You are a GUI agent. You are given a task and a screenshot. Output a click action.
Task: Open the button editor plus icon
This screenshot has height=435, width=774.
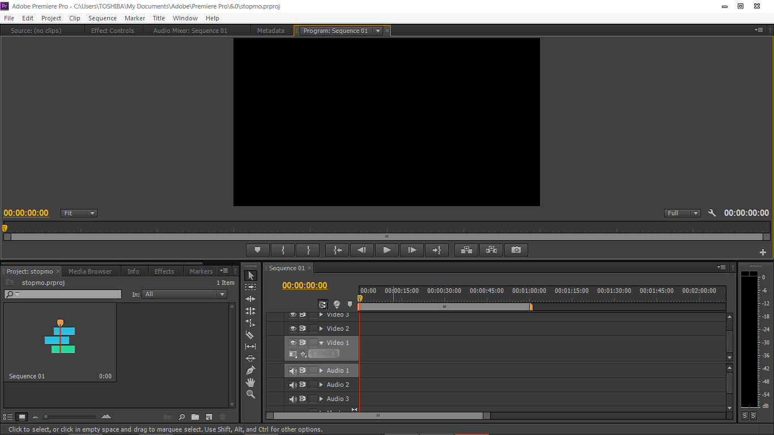tap(763, 252)
